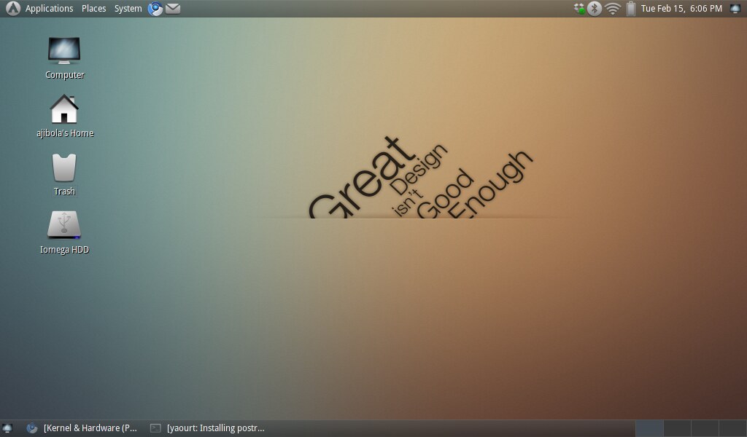
Task: Open the Bluetooth tray icon
Action: 595,9
